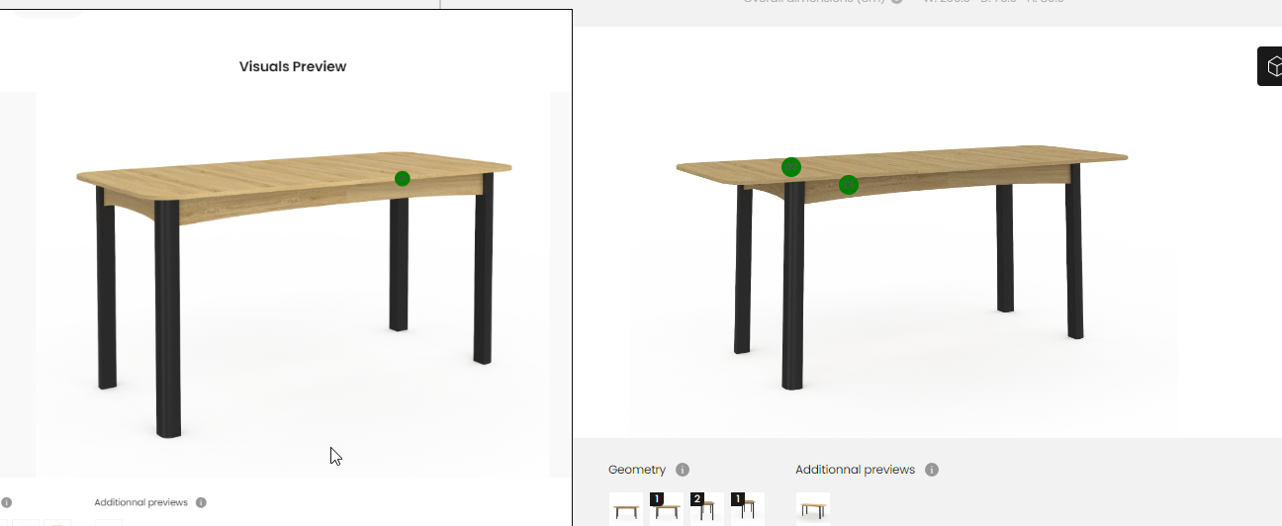Click info icon beside left Additionnal previews label
The image size is (1282, 526).
click(201, 502)
